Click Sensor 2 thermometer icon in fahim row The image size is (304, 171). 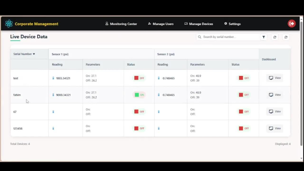(159, 95)
